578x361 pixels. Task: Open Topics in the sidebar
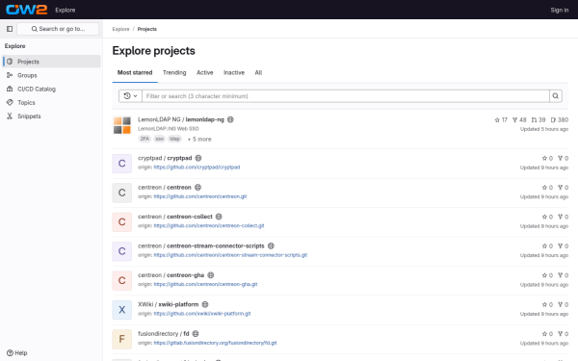tap(52, 102)
